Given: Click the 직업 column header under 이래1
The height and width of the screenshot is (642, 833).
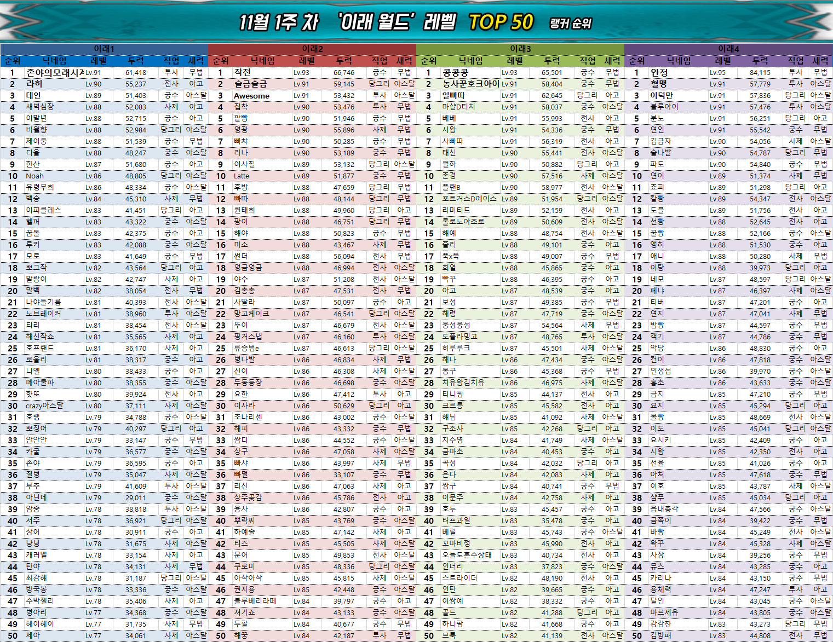Looking at the screenshot, I should pos(171,61).
